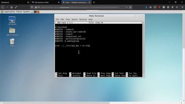Open the terminal File menu
Viewport: 185px width, 104px height.
(57, 19)
